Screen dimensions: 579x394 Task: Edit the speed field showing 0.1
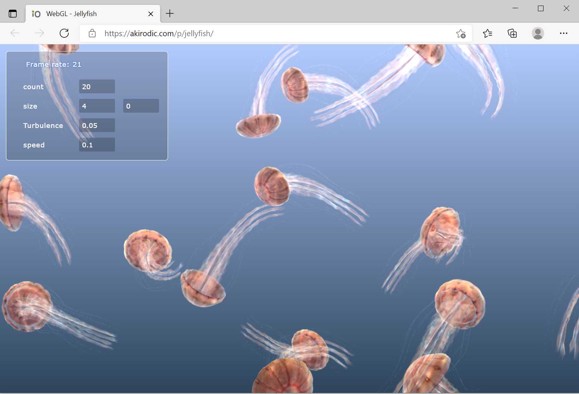97,145
